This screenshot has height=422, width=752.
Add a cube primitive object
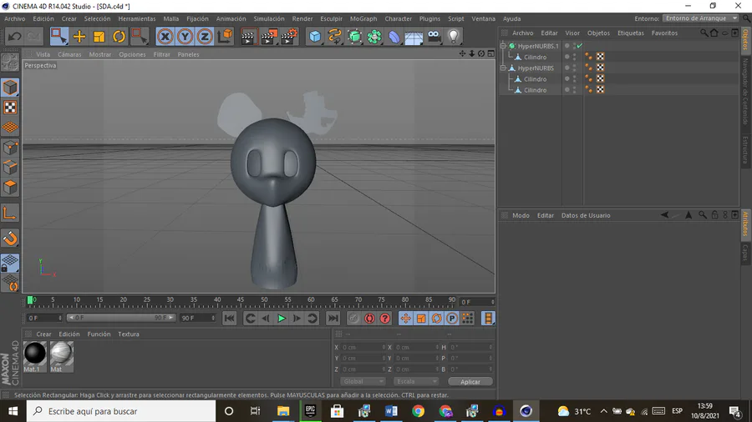pyautogui.click(x=315, y=36)
